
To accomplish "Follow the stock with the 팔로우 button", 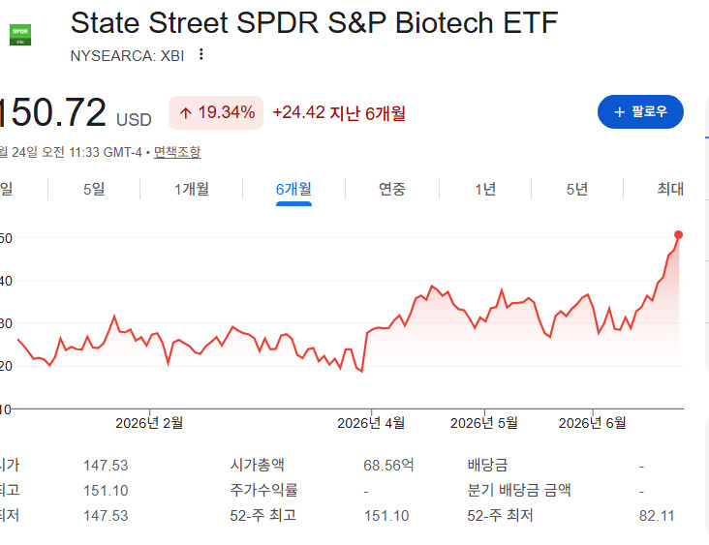I will [x=640, y=111].
